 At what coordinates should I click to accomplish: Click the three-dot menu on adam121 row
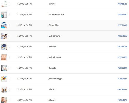(x=10, y=89)
